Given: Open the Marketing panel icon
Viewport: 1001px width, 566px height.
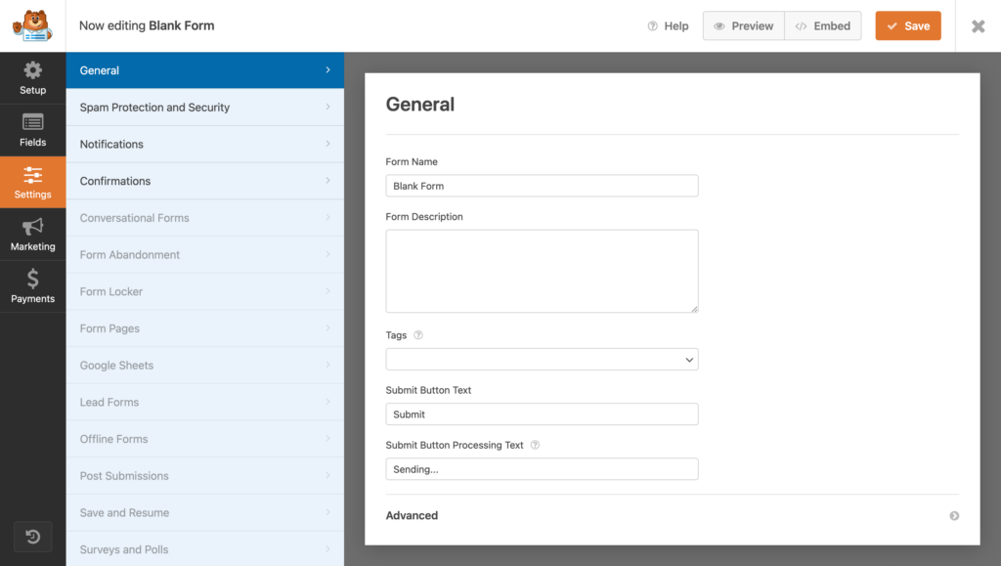Looking at the screenshot, I should [32, 235].
